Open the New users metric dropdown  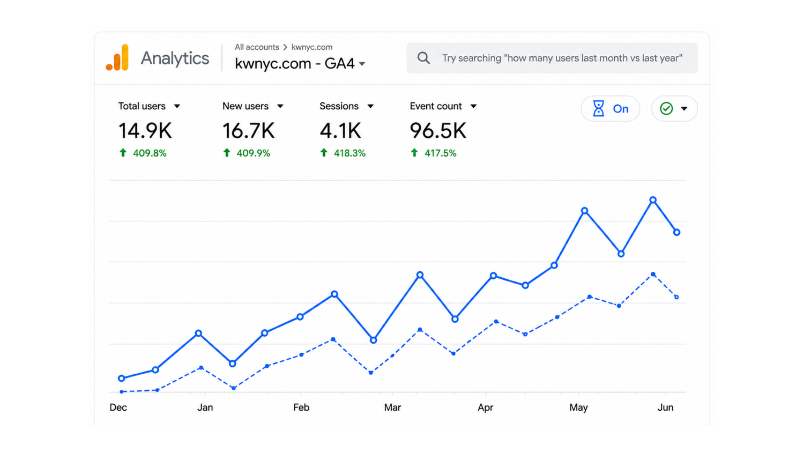(280, 106)
